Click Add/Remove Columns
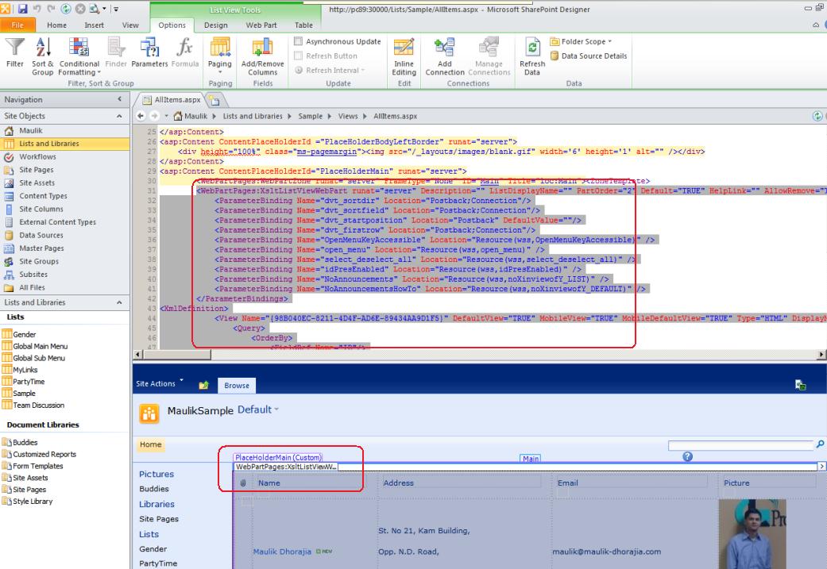Screen dimensions: 827x569 click(263, 56)
